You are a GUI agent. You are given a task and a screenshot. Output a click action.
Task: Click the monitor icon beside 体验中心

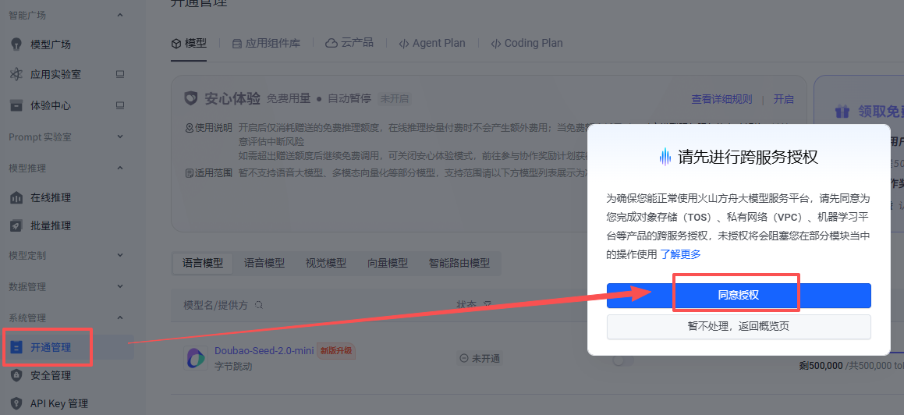120,105
